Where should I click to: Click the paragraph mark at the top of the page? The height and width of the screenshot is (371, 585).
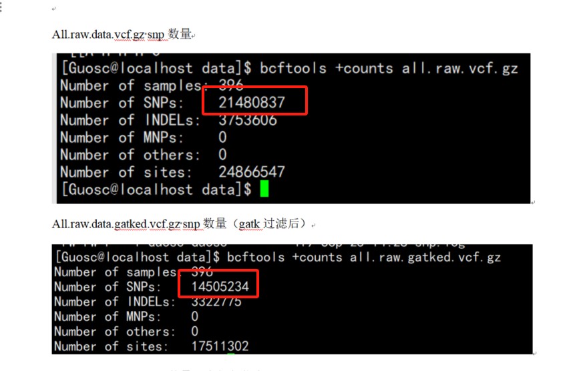point(54,9)
